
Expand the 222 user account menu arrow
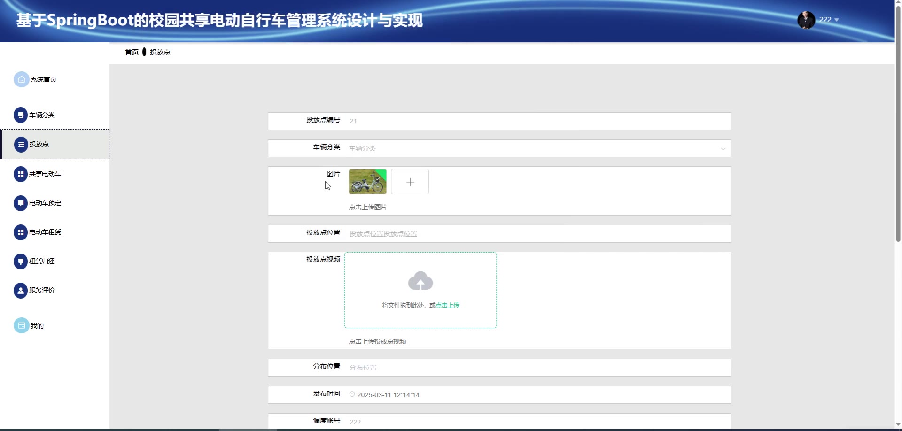click(837, 20)
